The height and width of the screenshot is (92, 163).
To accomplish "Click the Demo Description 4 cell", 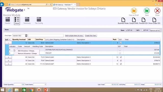I will tap(94, 64).
